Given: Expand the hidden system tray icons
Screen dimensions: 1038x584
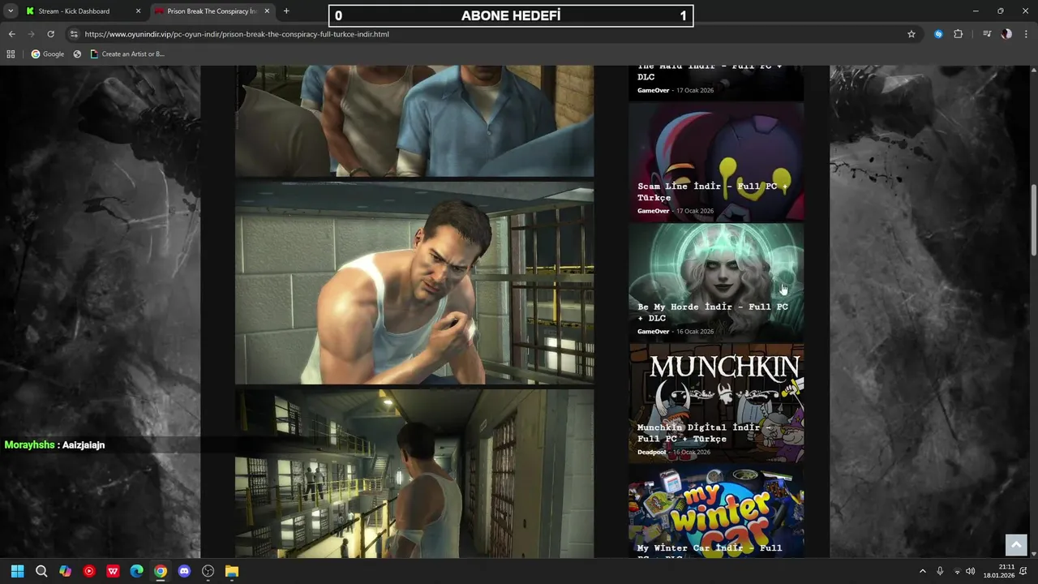Looking at the screenshot, I should pos(922,571).
